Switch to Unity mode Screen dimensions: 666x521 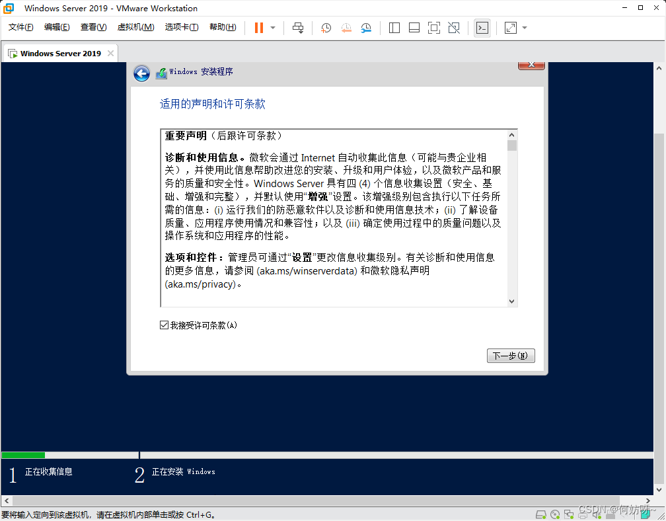click(454, 28)
